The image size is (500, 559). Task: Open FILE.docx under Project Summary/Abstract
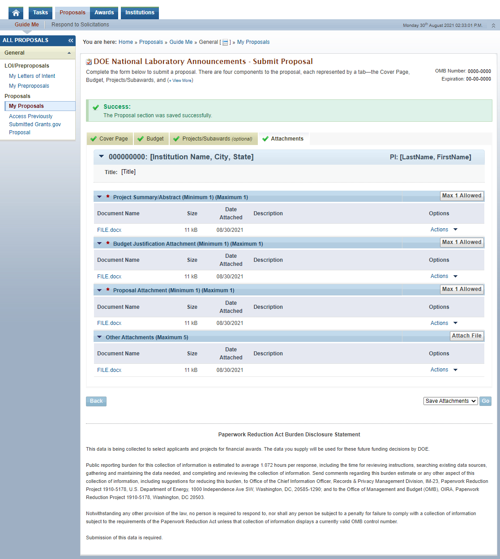click(x=109, y=230)
